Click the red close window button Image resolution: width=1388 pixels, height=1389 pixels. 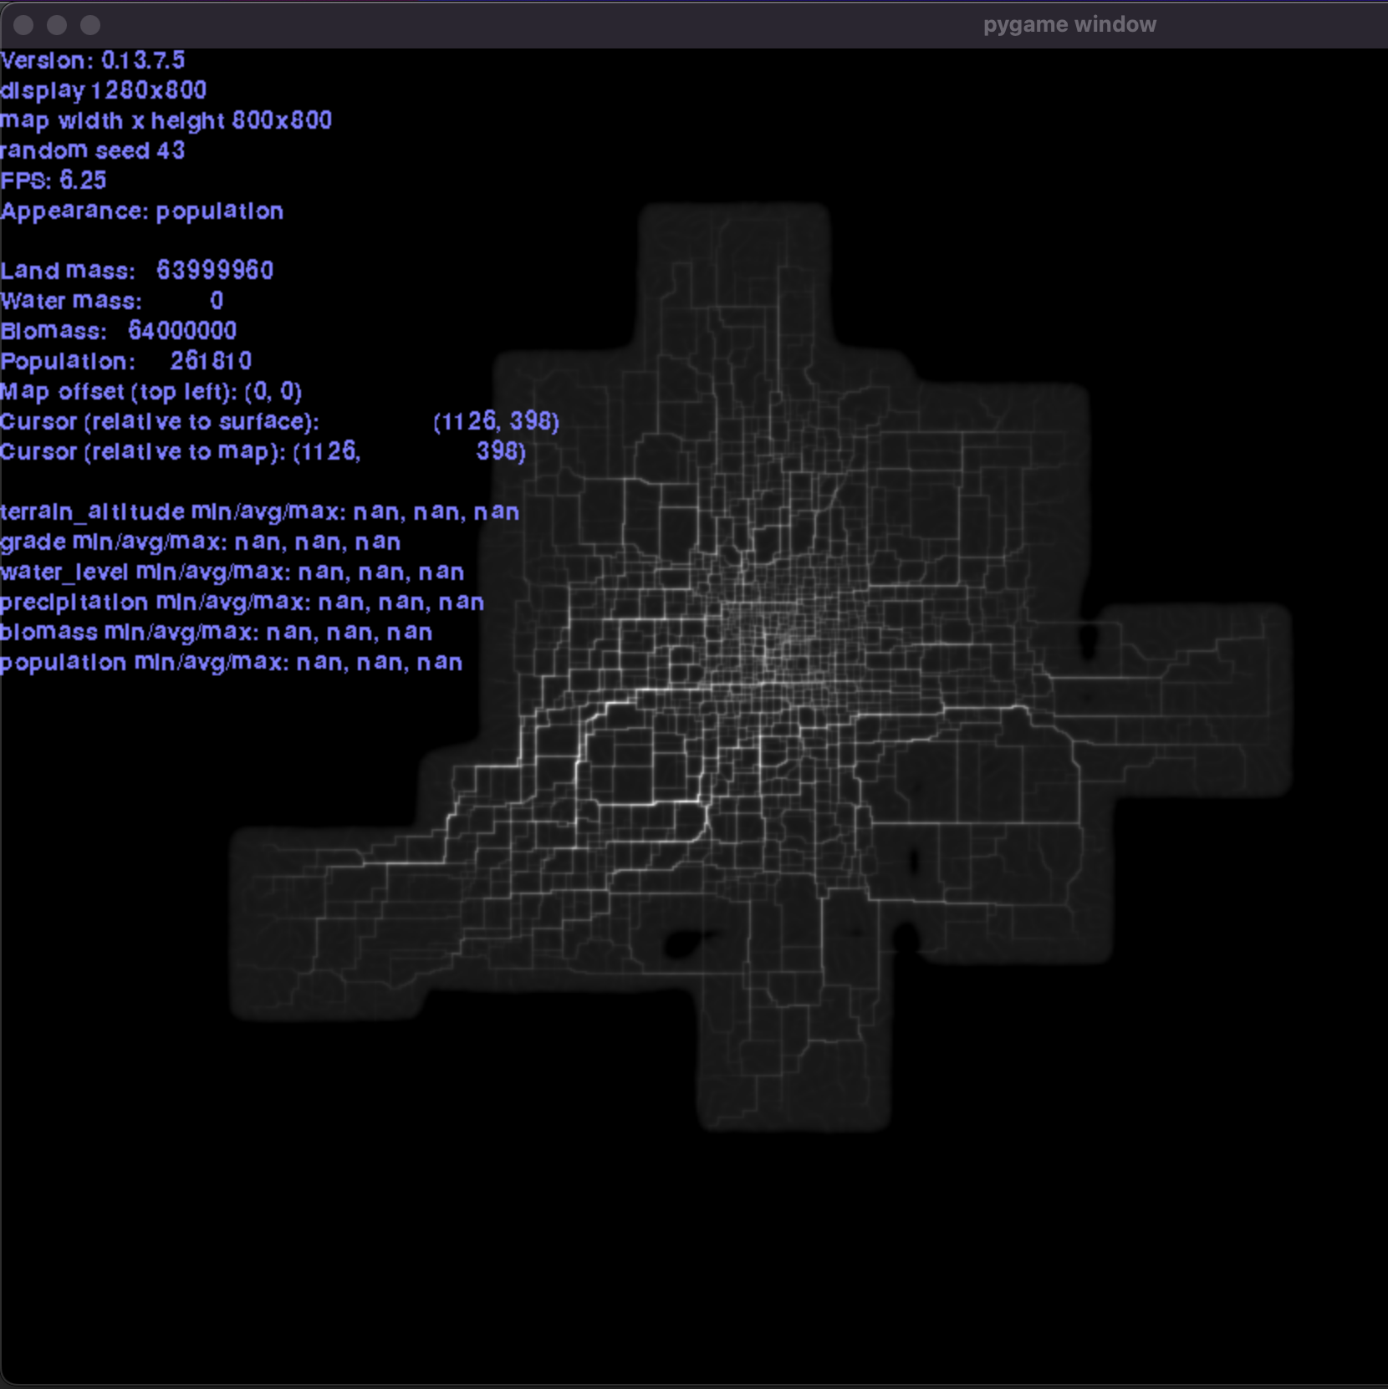coord(23,25)
